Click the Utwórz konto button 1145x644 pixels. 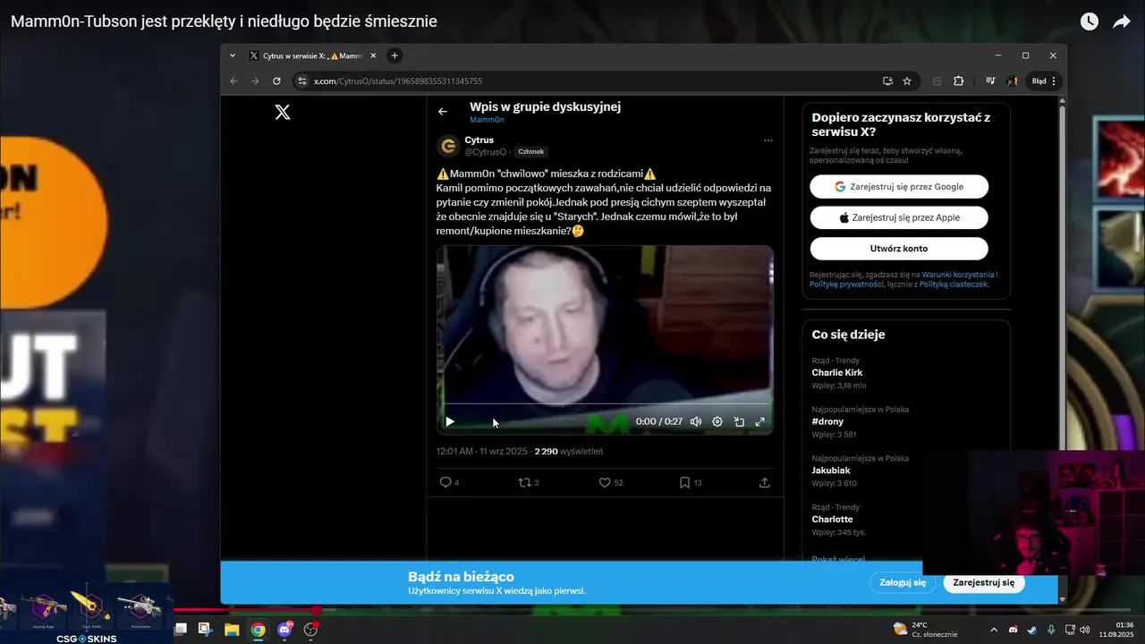pos(899,249)
